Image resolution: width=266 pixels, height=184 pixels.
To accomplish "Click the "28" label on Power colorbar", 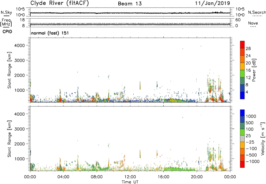I will point(248,48).
